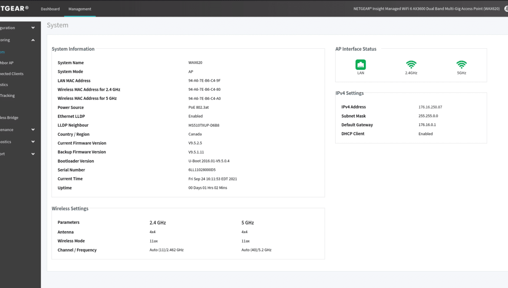Click the DHCP Client label
Screen dimensions: 508x288
coord(353,133)
